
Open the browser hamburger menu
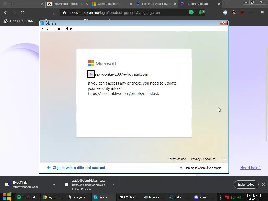262,13
